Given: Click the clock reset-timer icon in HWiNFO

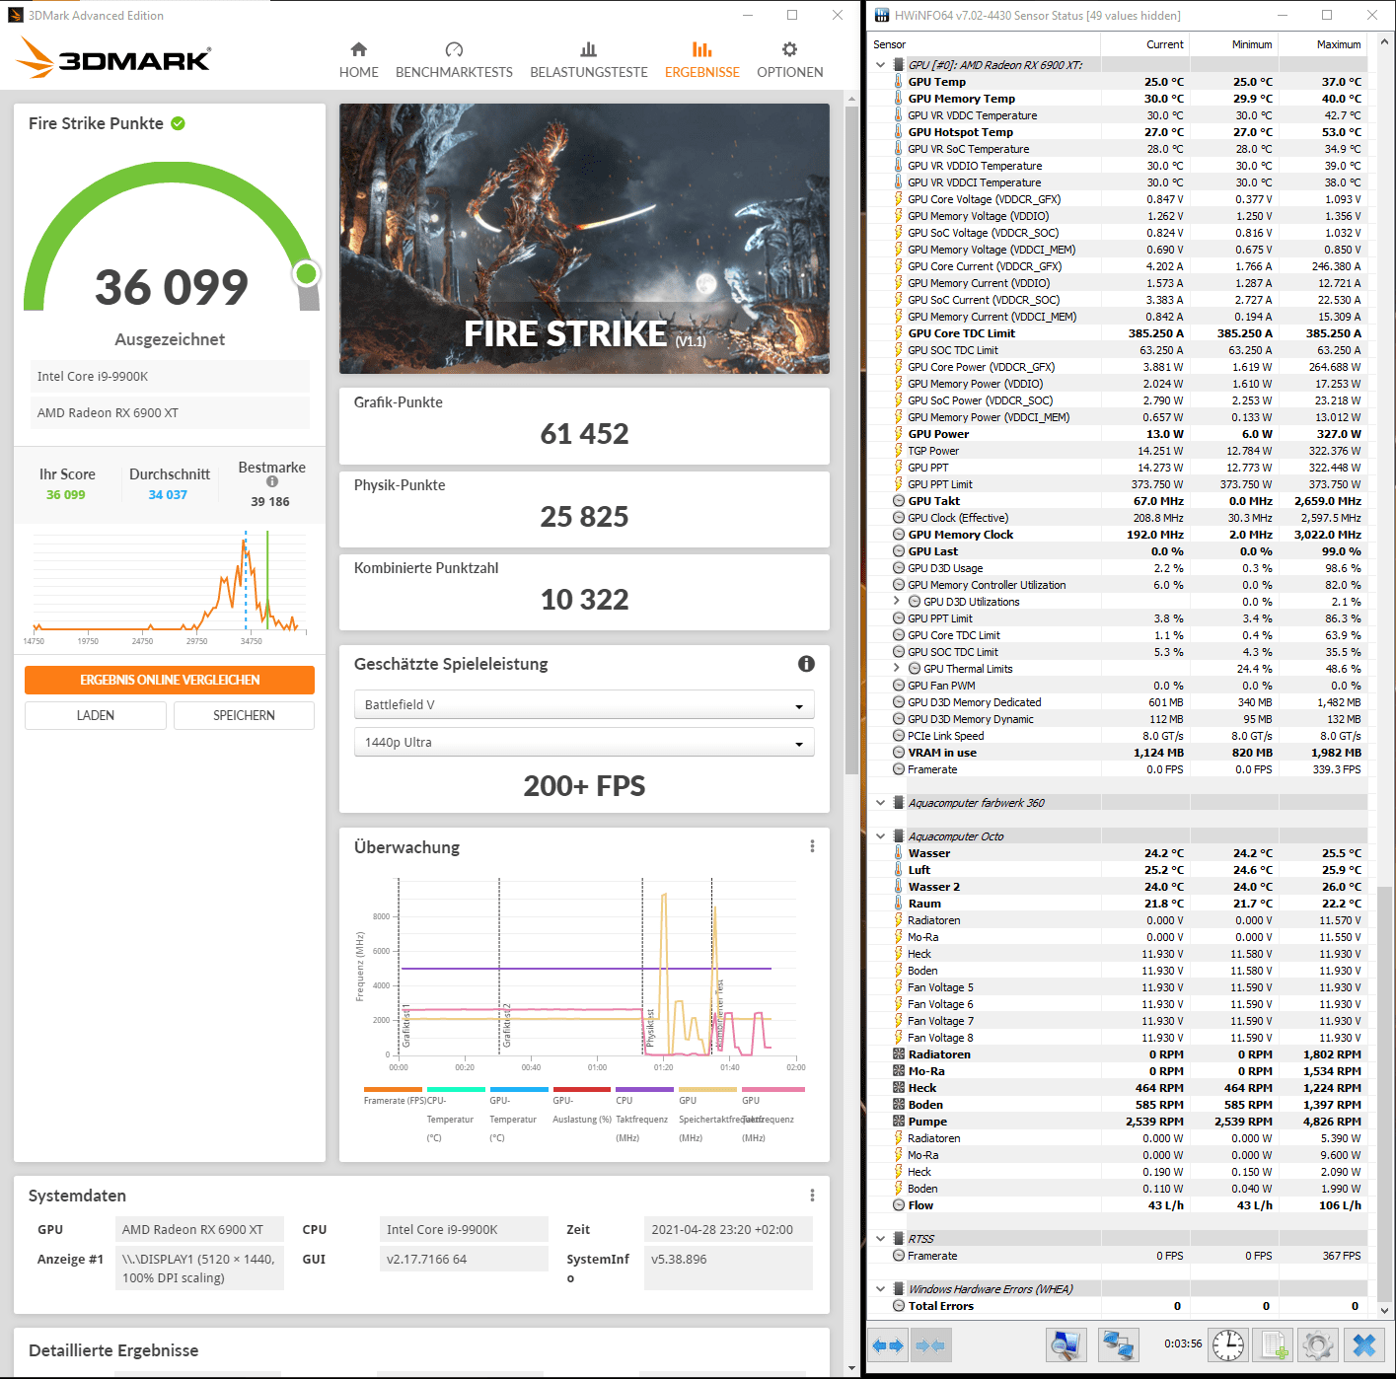Looking at the screenshot, I should coord(1228,1344).
